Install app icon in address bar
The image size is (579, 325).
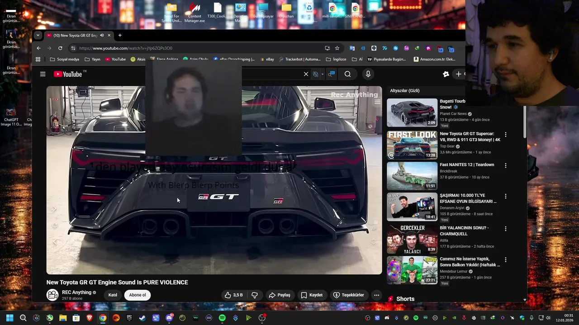pyautogui.click(x=327, y=48)
